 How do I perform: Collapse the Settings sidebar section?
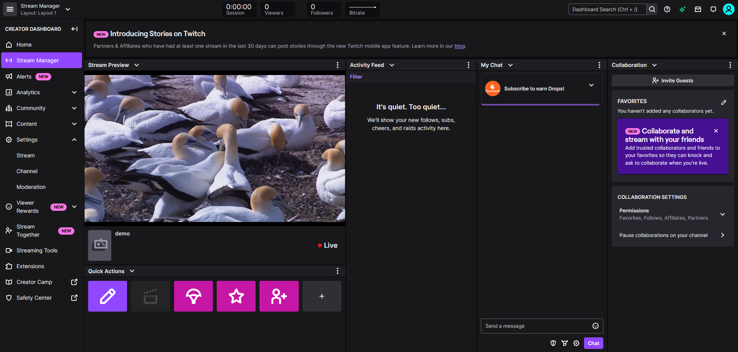[x=74, y=140]
